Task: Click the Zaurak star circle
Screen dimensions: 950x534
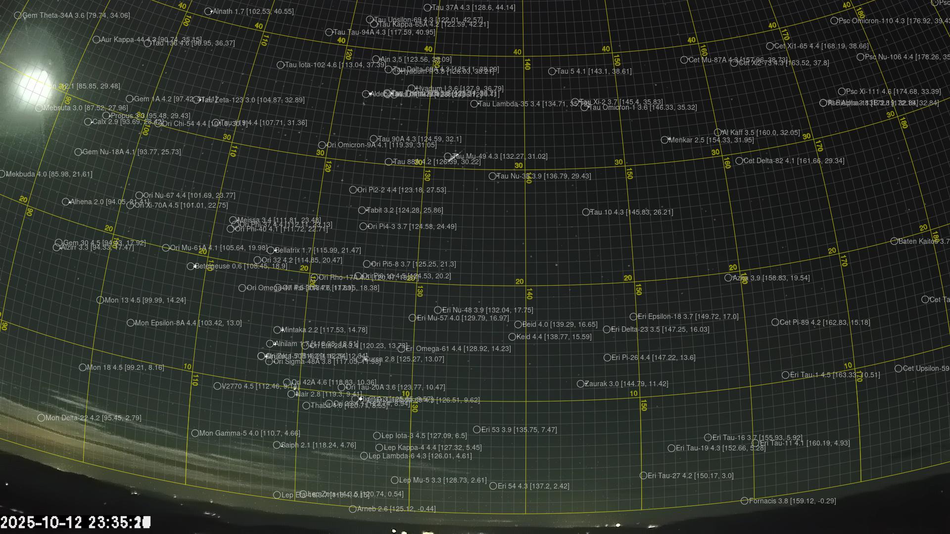Action: pos(580,384)
